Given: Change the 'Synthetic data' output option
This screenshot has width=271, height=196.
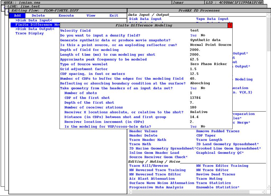Looking at the screenshot, I should coord(205,40).
